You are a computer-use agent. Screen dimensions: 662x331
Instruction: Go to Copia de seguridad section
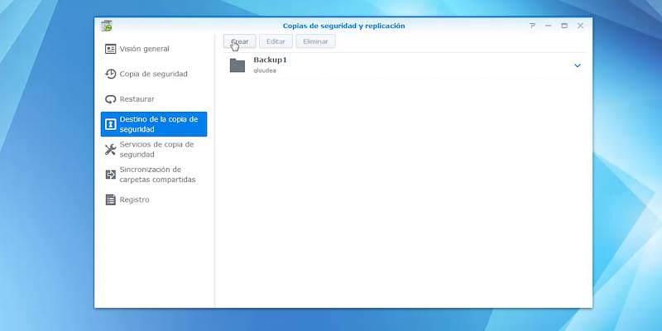[154, 74]
